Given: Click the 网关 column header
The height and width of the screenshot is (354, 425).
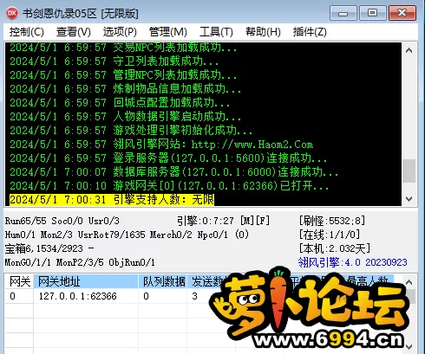Looking at the screenshot, I should [x=19, y=281].
